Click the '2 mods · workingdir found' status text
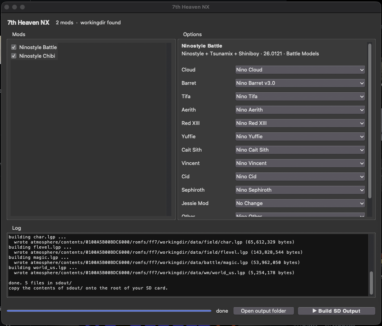 [x=88, y=23]
